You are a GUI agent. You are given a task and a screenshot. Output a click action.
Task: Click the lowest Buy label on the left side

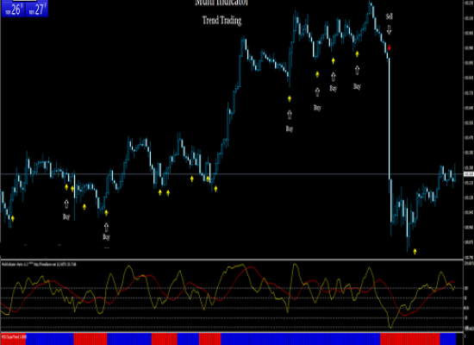pos(106,236)
